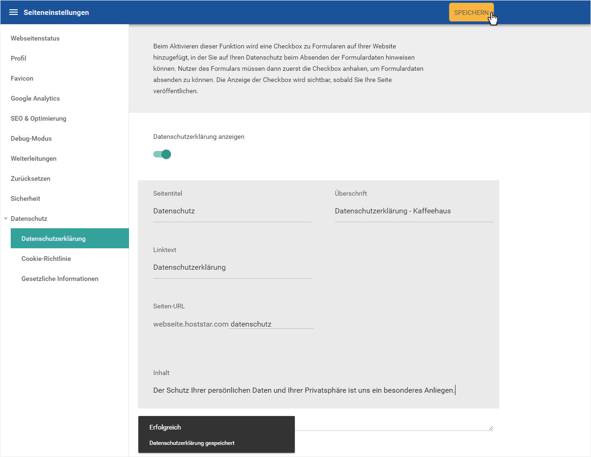Click the Erfolgreich notification toast
The height and width of the screenshot is (457, 591).
(217, 434)
